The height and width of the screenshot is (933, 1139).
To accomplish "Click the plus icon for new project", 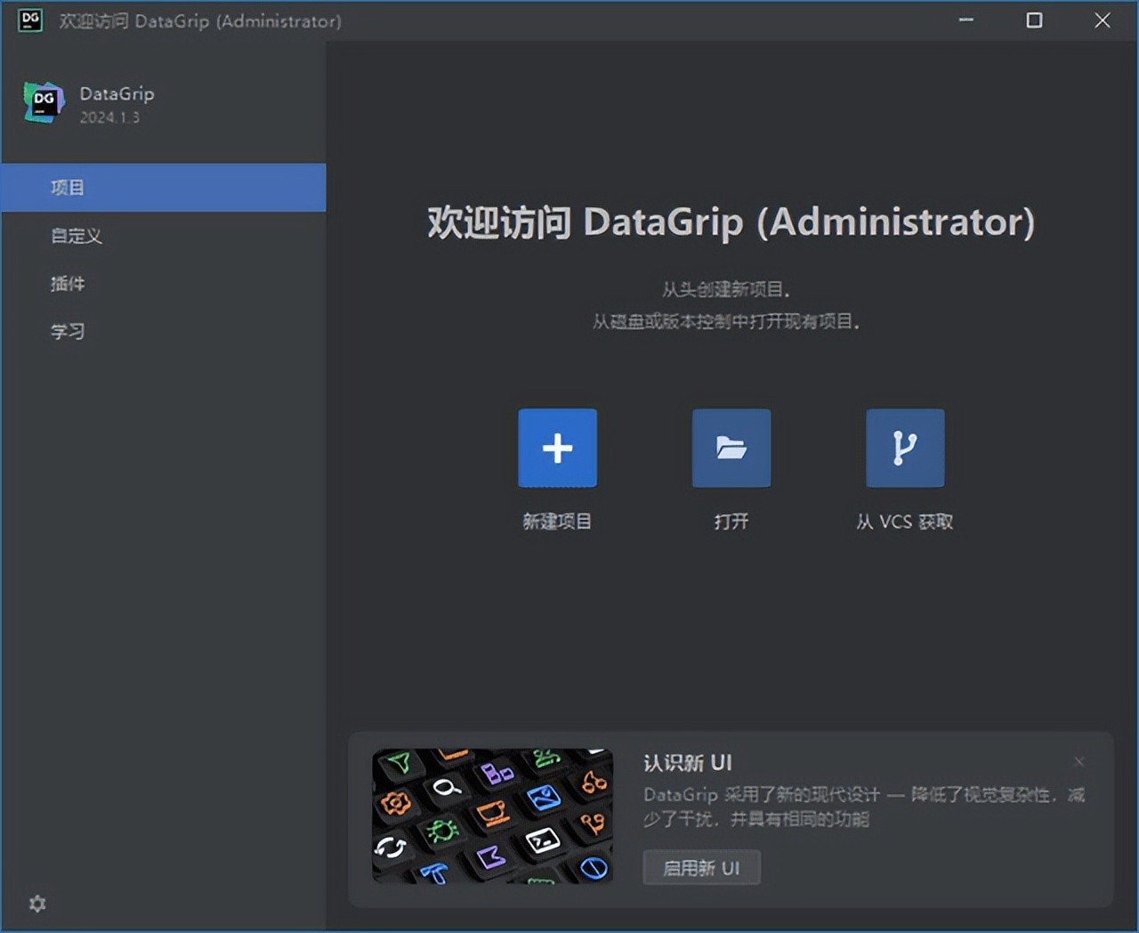I will pos(557,448).
